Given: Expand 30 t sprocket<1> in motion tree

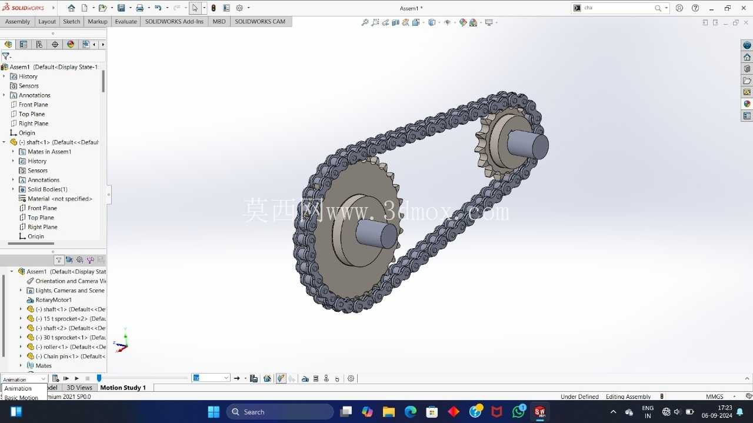Looking at the screenshot, I should click(x=21, y=338).
